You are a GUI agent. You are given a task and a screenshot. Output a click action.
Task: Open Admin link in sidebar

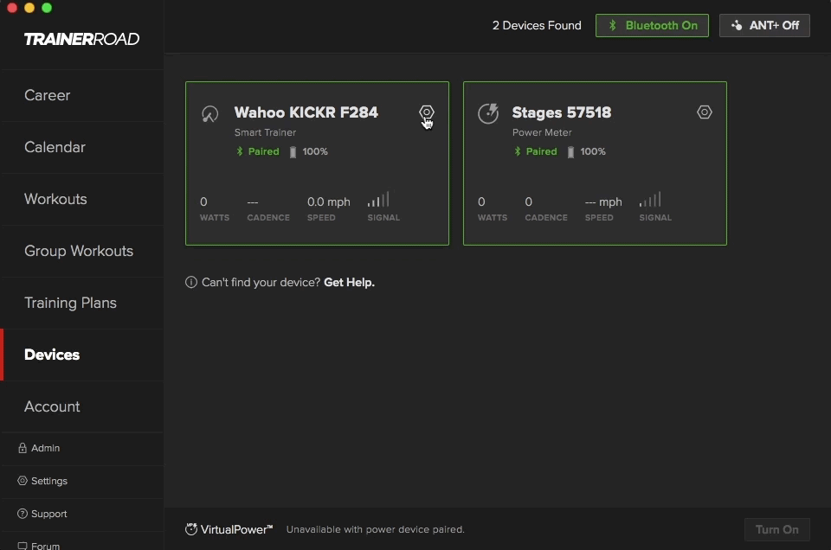[x=45, y=448]
